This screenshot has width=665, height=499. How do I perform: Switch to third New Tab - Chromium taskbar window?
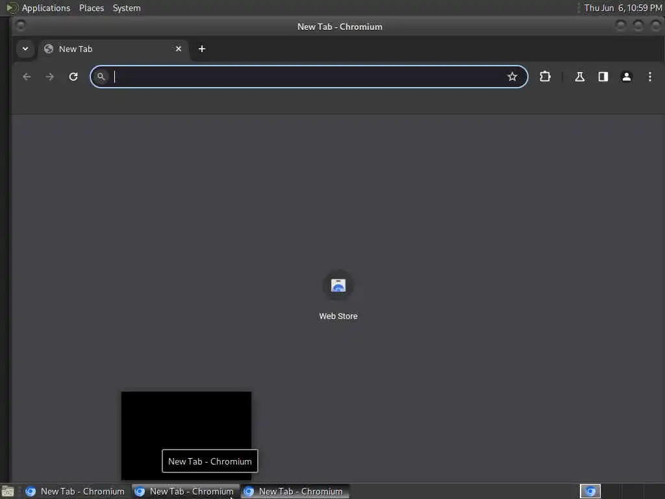295,491
